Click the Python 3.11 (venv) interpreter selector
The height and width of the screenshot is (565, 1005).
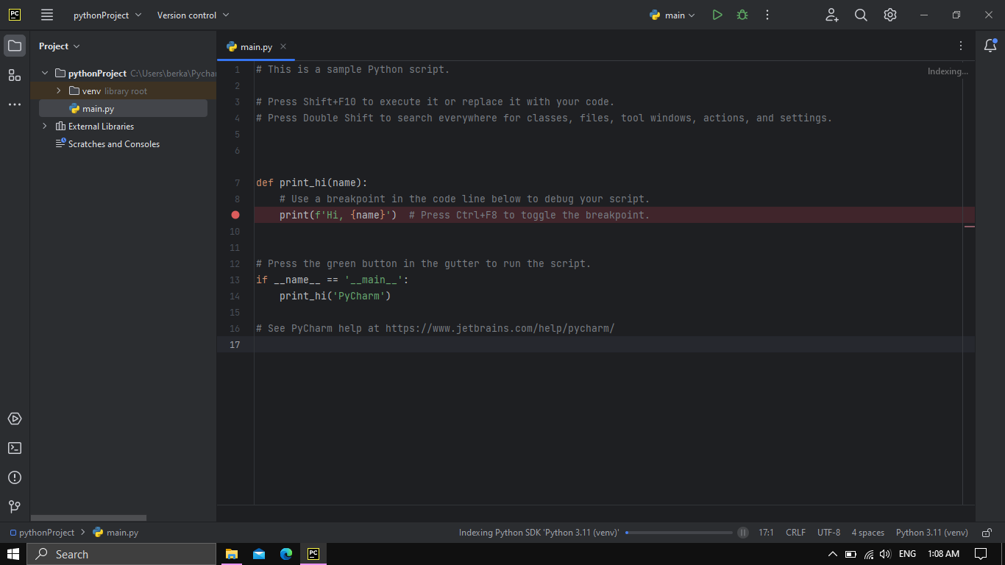click(931, 533)
